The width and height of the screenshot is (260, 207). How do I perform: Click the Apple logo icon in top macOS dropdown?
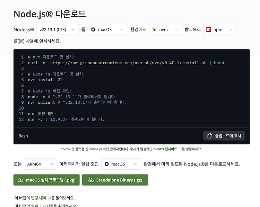pos(93,29)
